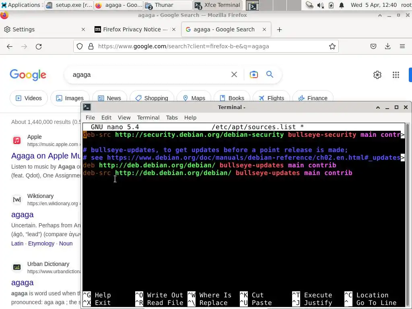Open the Urban Dictionary agaga result
This screenshot has height=309, width=412.
pos(23,283)
